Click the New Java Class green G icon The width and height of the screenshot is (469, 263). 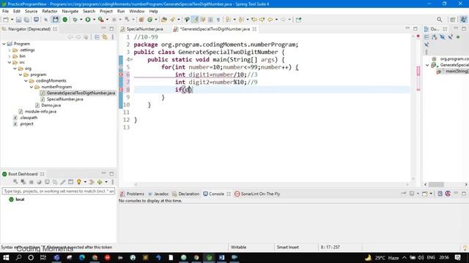(149, 20)
